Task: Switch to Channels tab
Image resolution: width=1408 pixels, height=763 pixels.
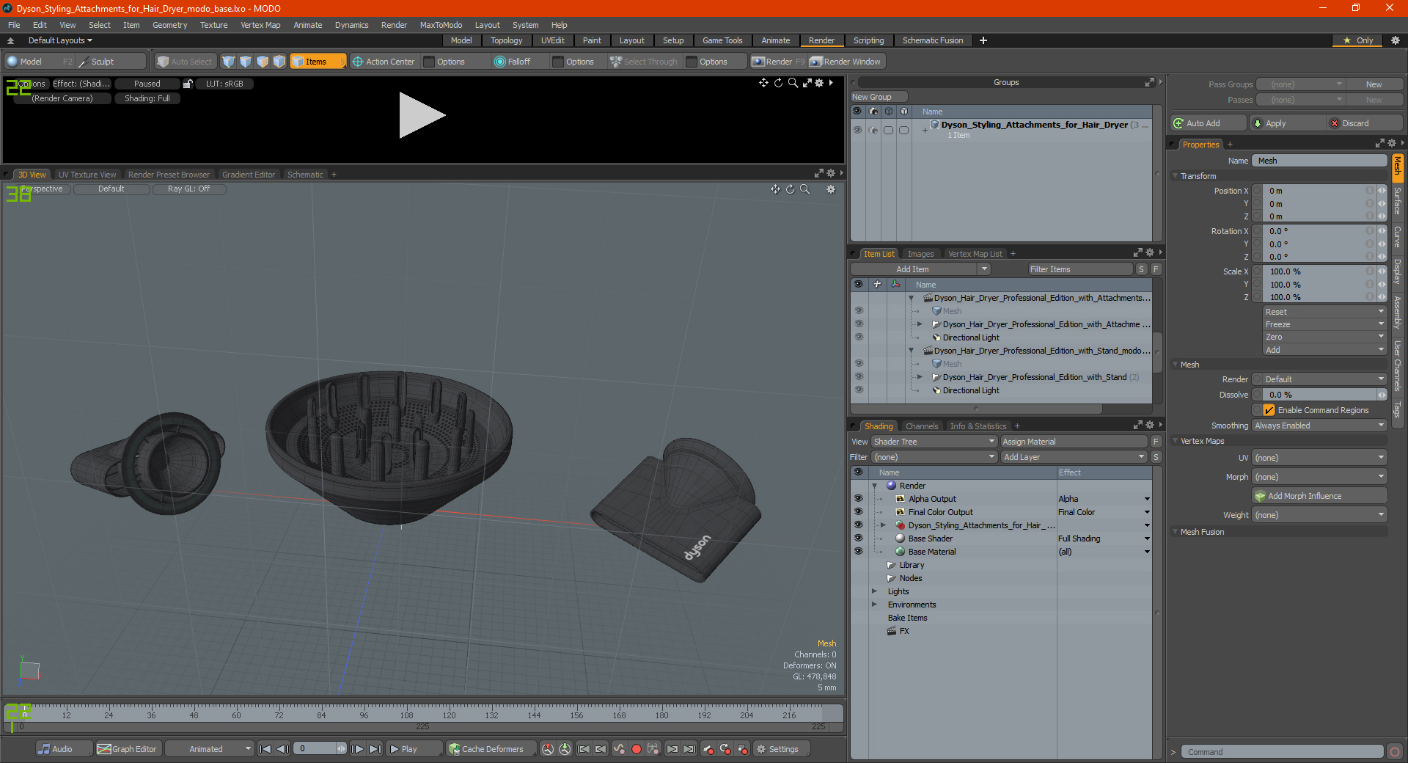Action: (921, 426)
